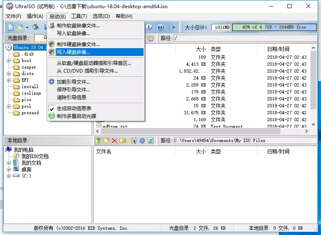Click the 我的ISO文档 folder icon
321x235 pixels.
tap(16, 156)
